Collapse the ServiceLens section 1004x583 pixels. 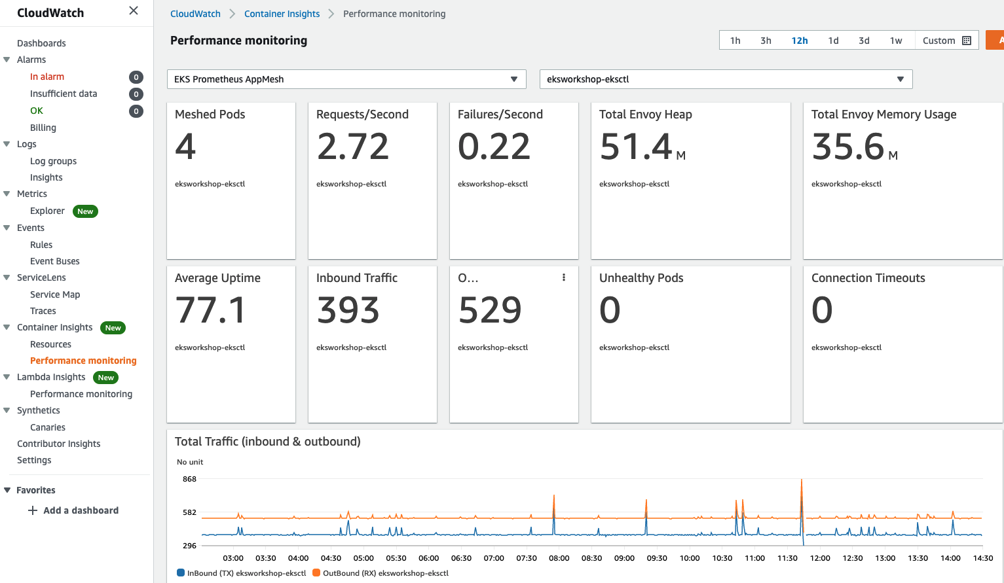click(7, 277)
